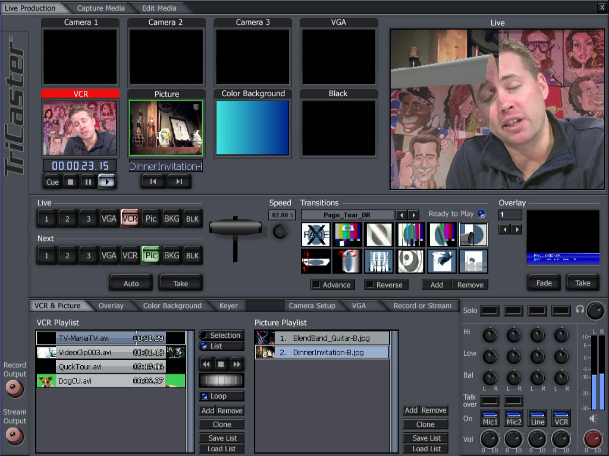Image resolution: width=609 pixels, height=456 pixels.
Task: Toggle Mic2 On button
Action: (x=513, y=418)
